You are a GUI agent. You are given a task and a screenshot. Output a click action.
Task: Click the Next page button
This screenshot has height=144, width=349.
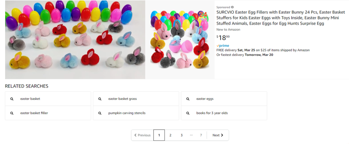[x=218, y=135]
